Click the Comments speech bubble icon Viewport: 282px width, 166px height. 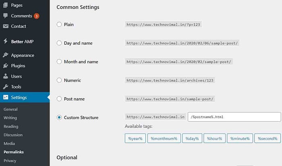pyautogui.click(x=6, y=16)
